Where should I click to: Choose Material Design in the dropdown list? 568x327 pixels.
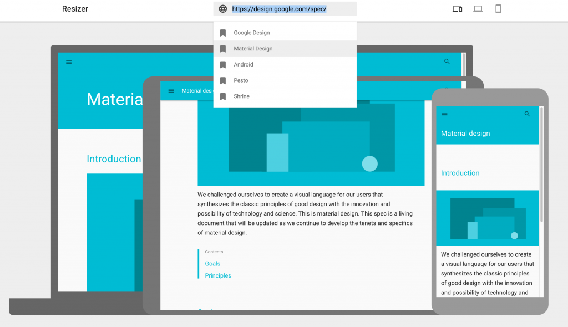[x=285, y=49]
